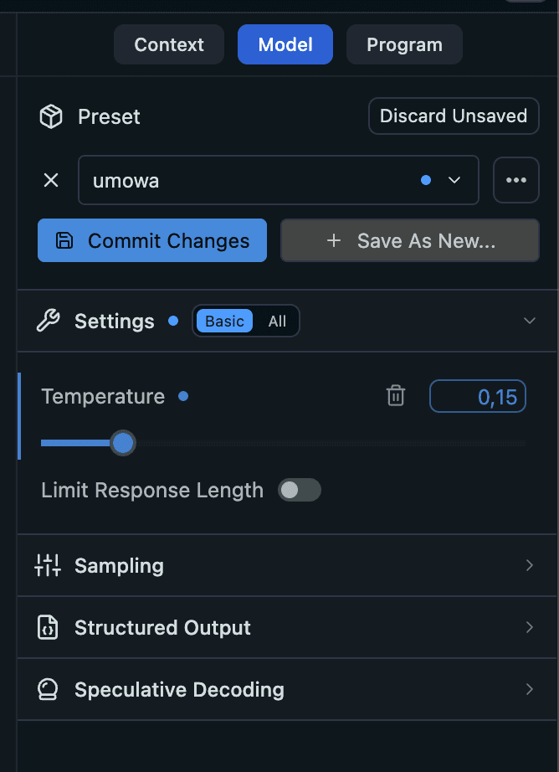Expand the Sampling section
This screenshot has height=772, width=559.
[529, 565]
